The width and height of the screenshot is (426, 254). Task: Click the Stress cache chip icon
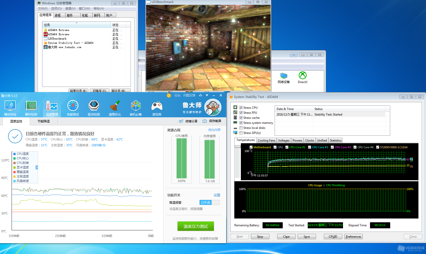(x=235, y=117)
